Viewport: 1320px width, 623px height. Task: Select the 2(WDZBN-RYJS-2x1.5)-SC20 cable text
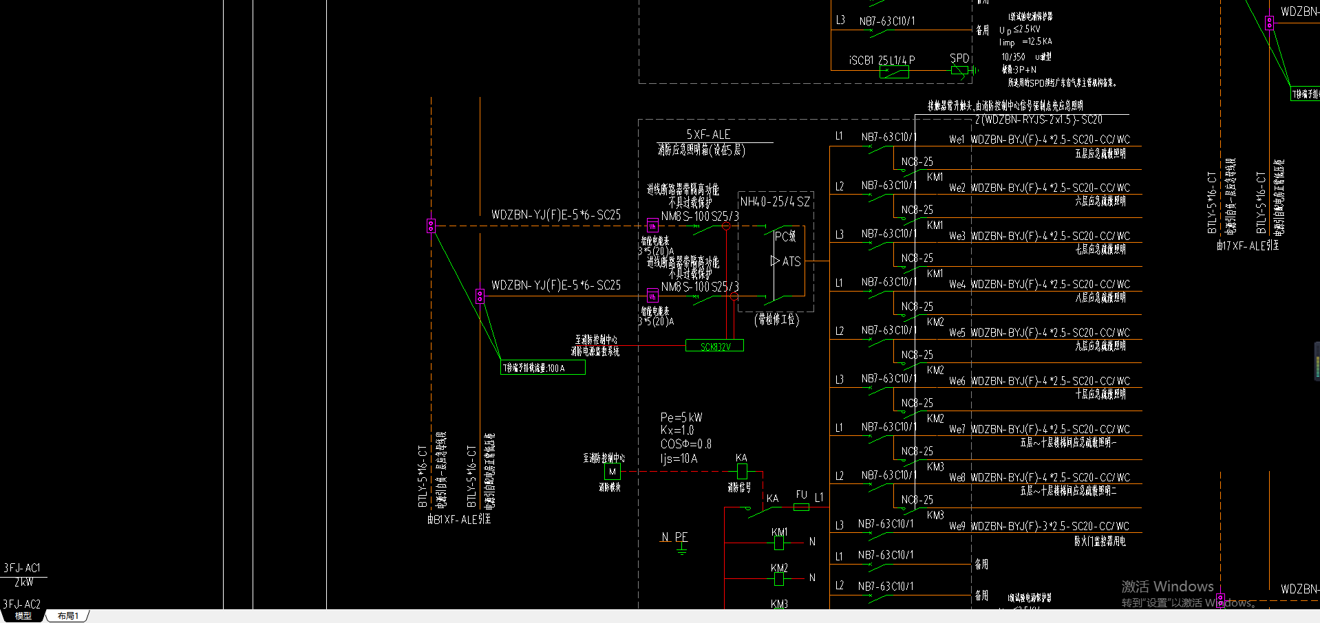[1039, 120]
